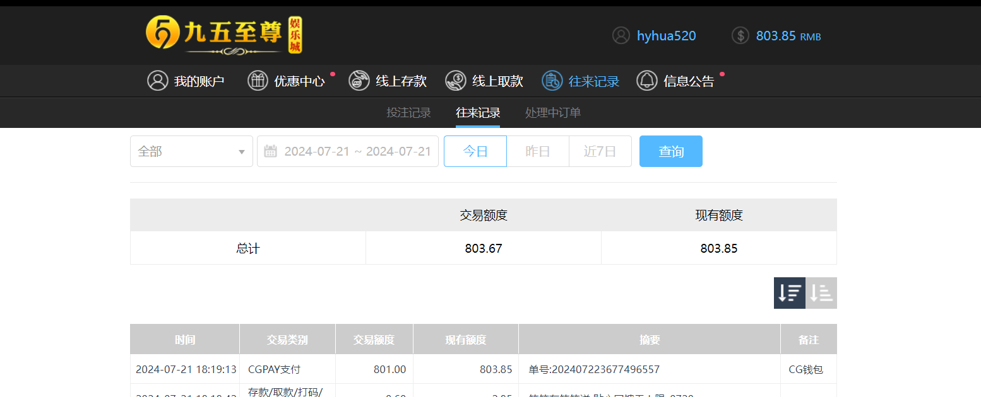The width and height of the screenshot is (981, 397).
Task: Click the 九五至尊 casino logo
Action: coord(224,35)
